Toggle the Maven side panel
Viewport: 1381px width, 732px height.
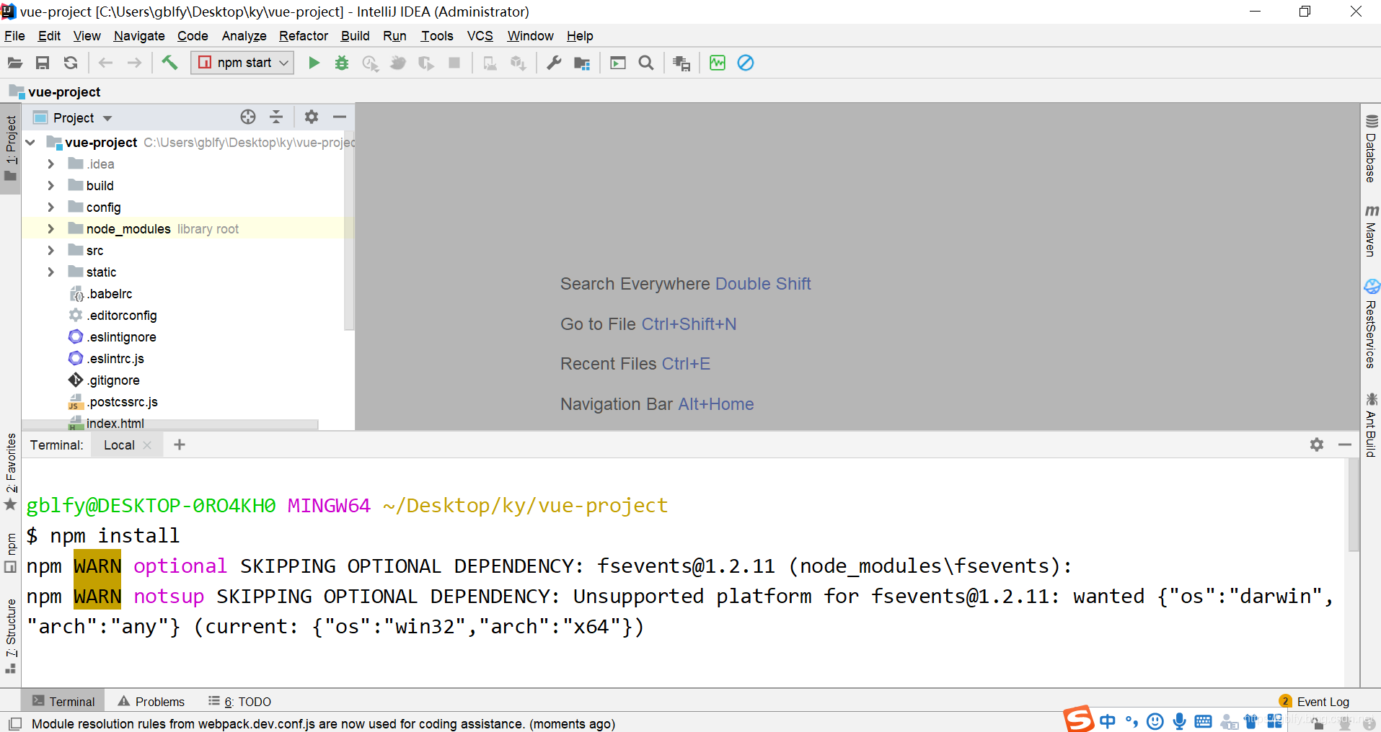pos(1371,231)
